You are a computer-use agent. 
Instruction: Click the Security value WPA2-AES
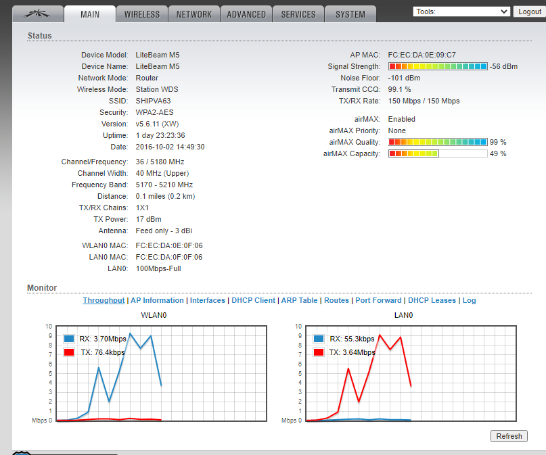(x=155, y=112)
